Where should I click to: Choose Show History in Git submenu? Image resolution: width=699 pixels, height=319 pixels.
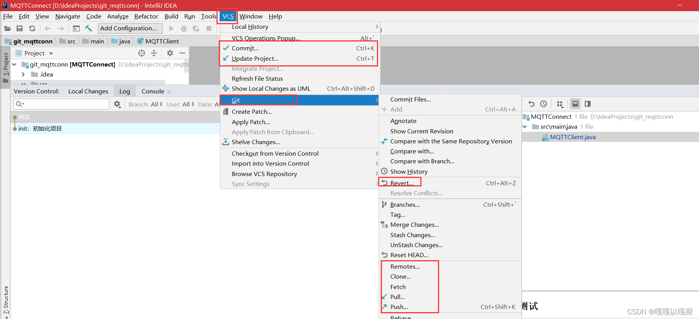click(450, 171)
